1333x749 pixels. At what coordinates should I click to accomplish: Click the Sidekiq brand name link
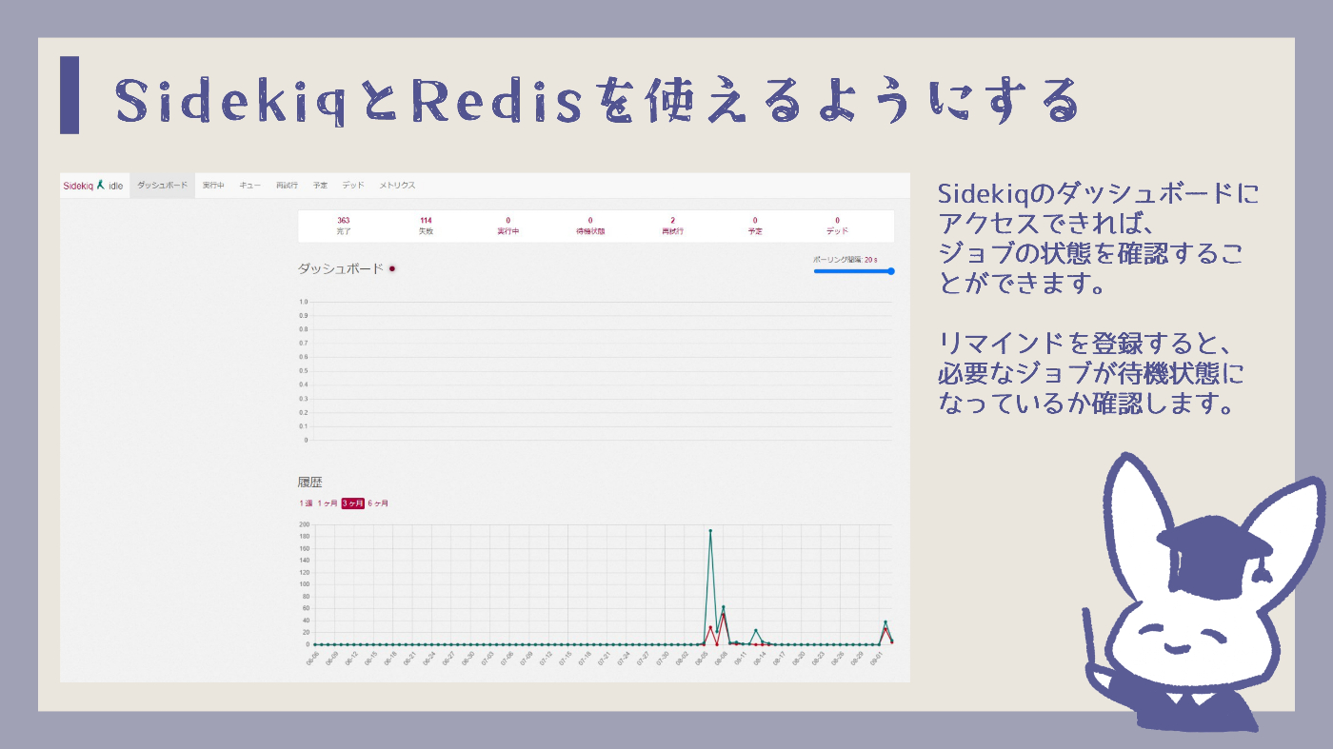78,186
